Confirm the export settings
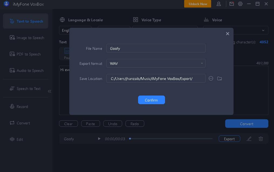This screenshot has width=274, height=172. [151, 100]
